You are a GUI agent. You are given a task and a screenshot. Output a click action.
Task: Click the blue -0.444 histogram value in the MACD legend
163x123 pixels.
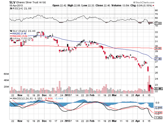(x=59, y=99)
